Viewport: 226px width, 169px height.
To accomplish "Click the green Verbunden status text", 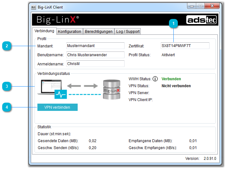I will point(171,79).
